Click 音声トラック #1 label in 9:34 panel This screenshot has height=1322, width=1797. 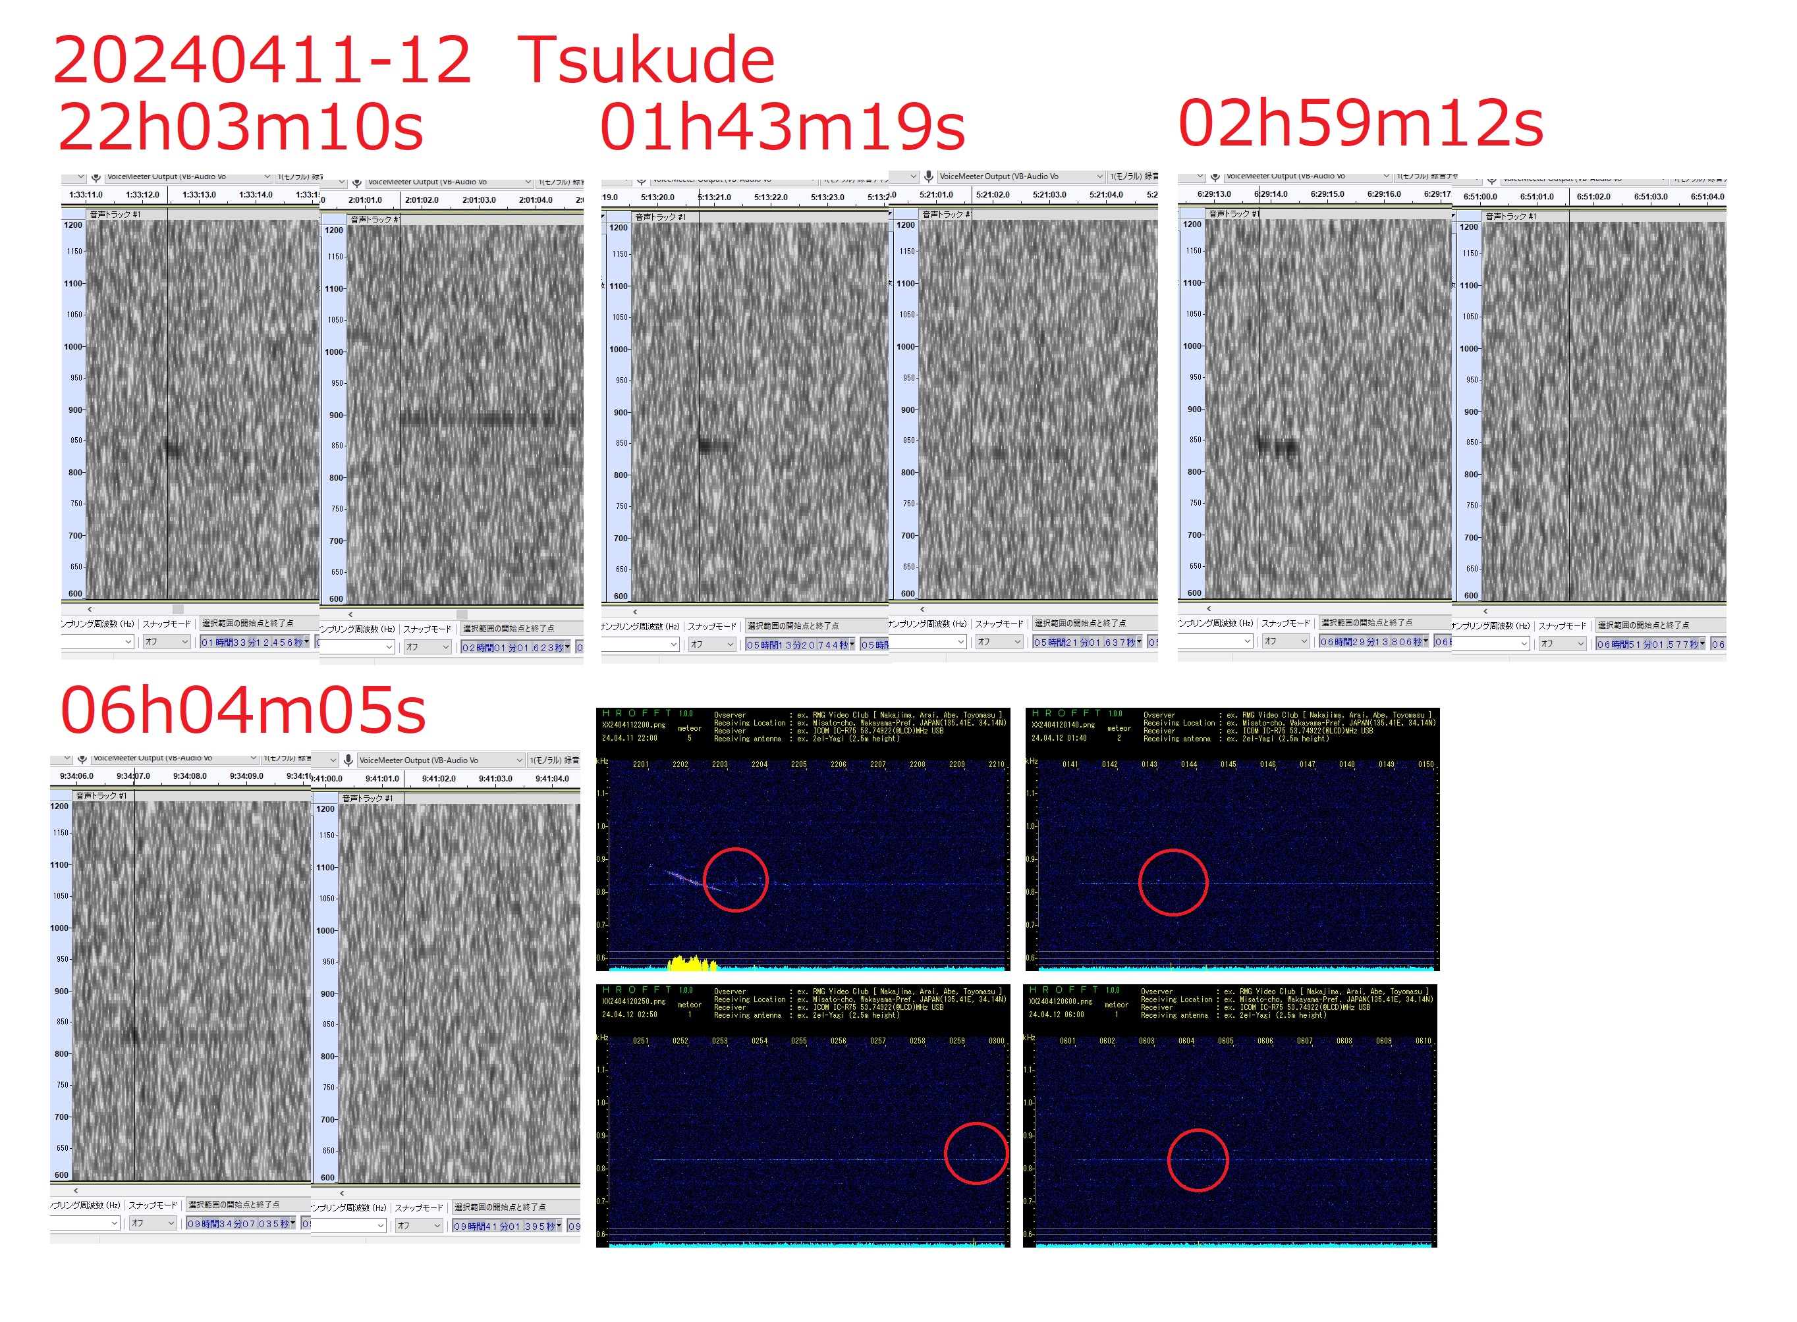(101, 795)
